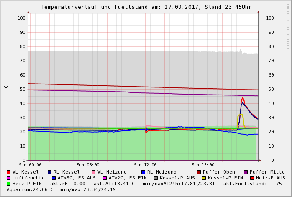Click the 'Sun 12:00' time axis label

(146, 165)
